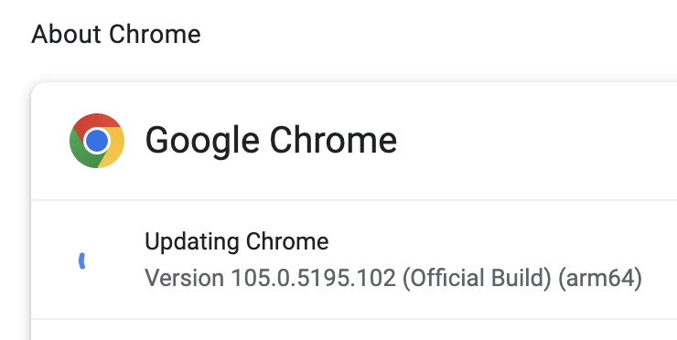The height and width of the screenshot is (340, 677).
Task: Click the Updating Chrome status text
Action: pos(237,241)
